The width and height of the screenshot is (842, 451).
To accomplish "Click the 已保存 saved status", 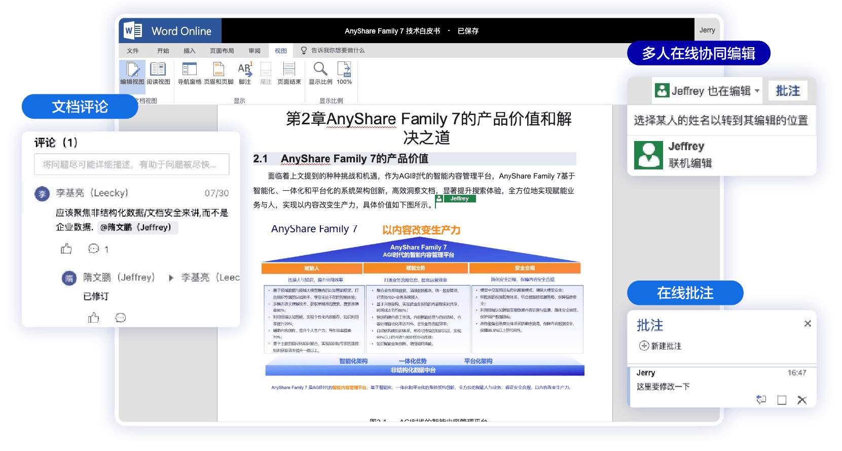I will 468,31.
